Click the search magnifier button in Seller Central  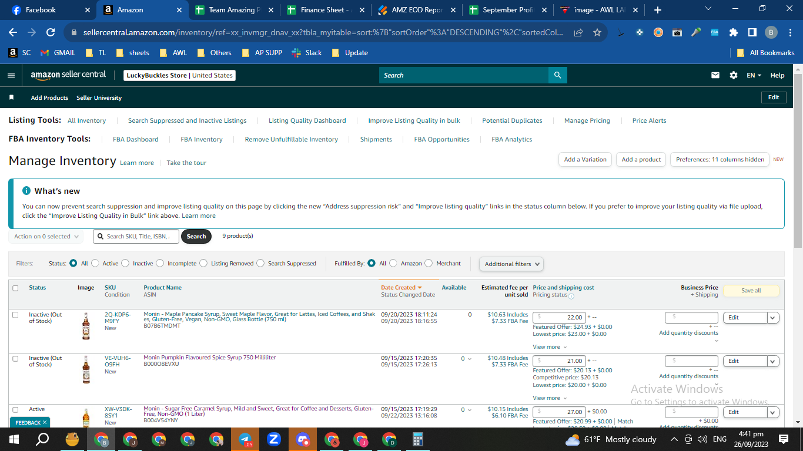coord(558,75)
